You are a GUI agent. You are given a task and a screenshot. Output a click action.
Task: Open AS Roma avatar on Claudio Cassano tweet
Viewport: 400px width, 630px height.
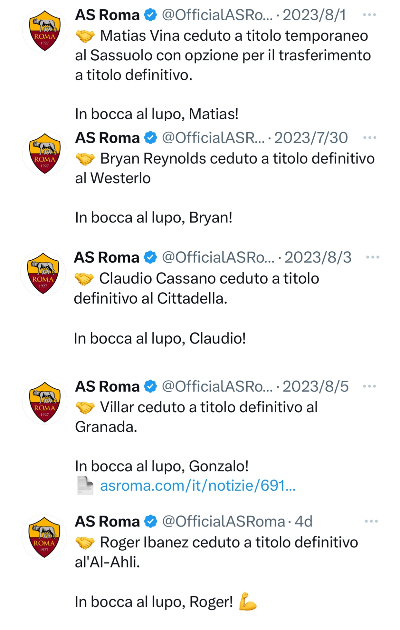[43, 273]
